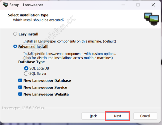Select the Easy install option

[x=15, y=34]
